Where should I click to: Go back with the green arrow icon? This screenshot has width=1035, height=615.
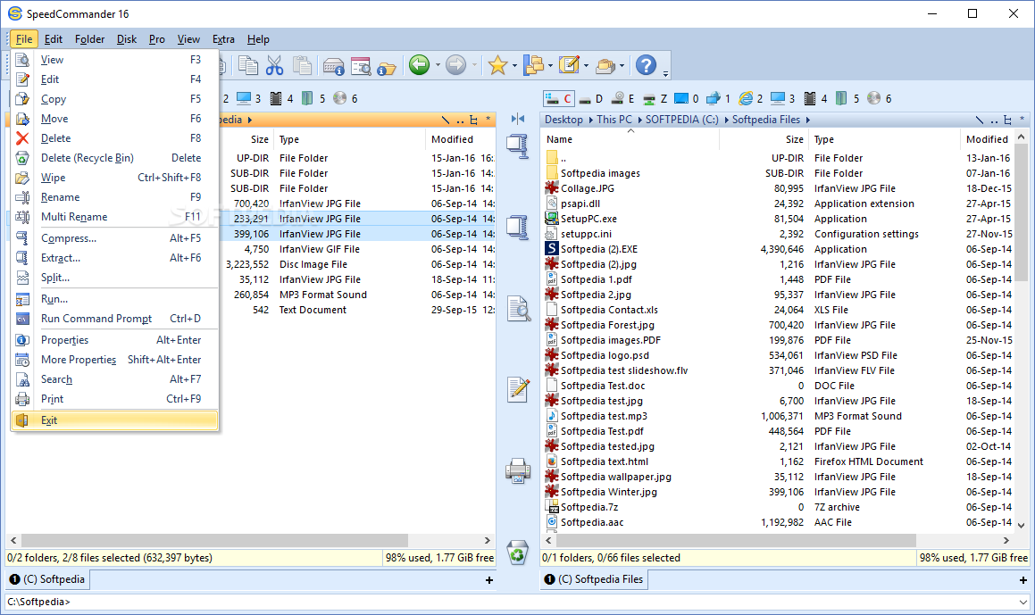tap(419, 64)
